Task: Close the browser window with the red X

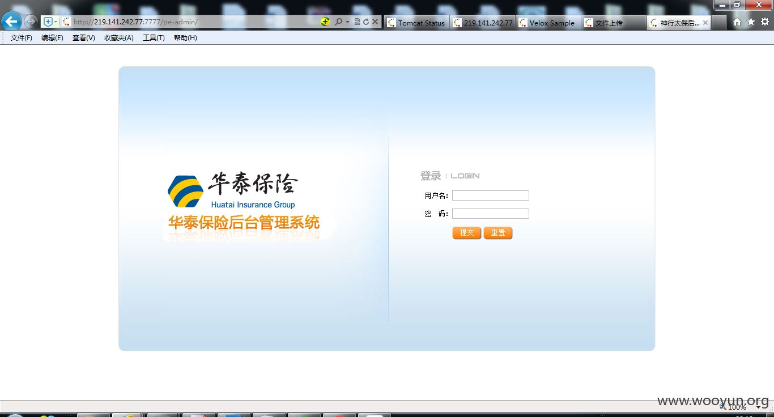Action: pos(758,5)
